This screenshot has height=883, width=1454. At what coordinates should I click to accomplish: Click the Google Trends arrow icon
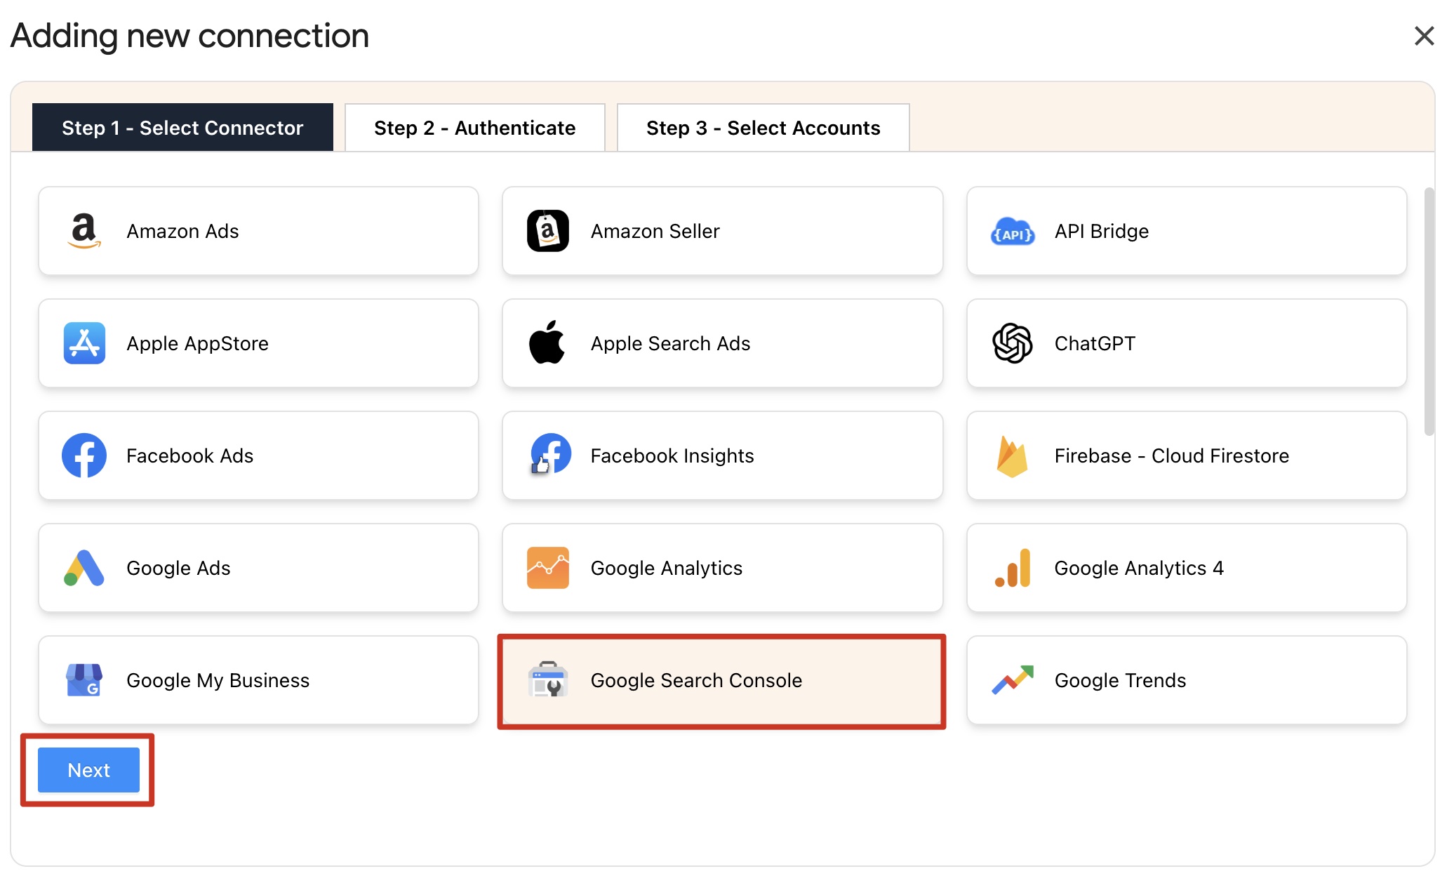tap(1013, 679)
